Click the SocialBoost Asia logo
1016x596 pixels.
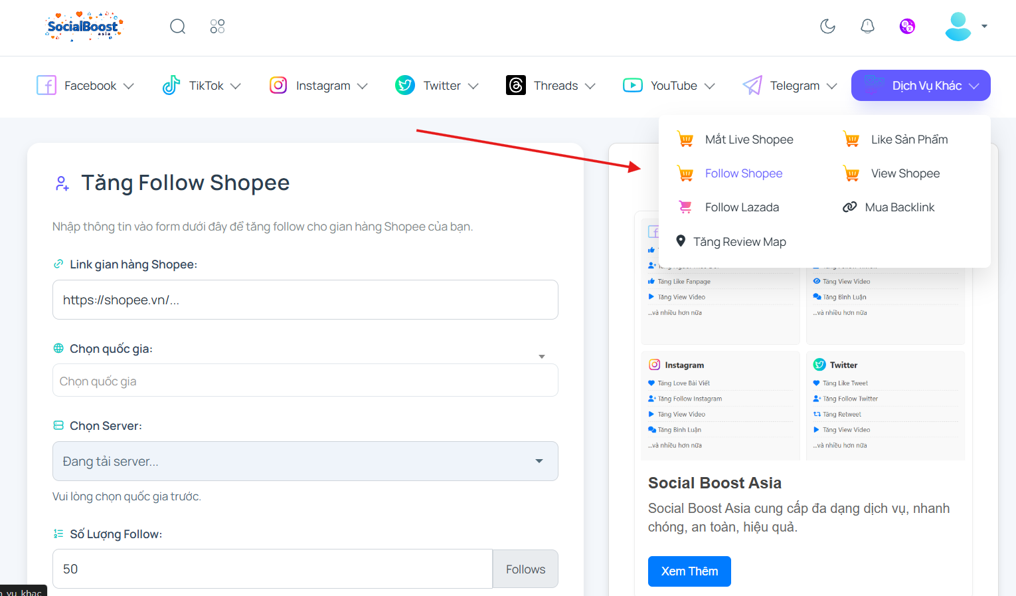coord(84,27)
